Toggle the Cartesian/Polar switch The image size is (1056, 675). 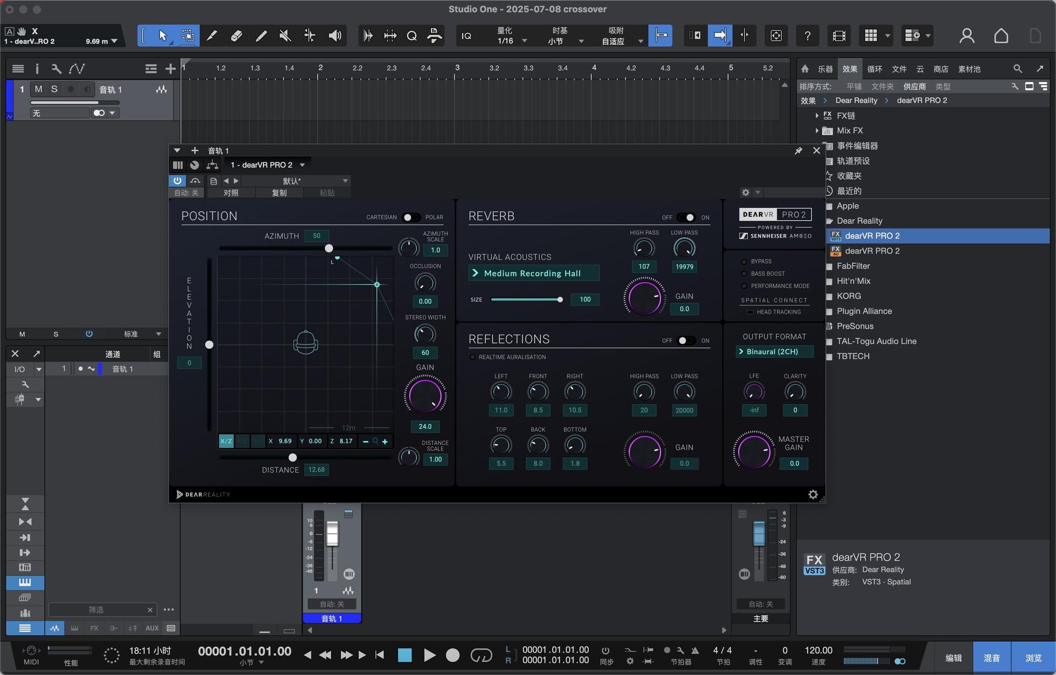411,217
